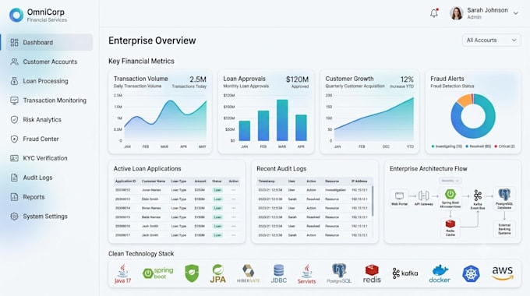The width and height of the screenshot is (530, 296).
Task: Click the AWS logo
Action: [x=503, y=273]
